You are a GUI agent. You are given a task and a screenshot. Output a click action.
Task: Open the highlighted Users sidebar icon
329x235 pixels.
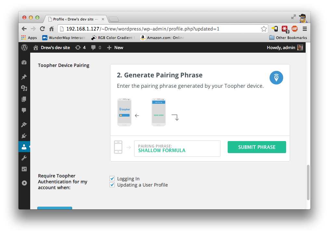[24, 147]
